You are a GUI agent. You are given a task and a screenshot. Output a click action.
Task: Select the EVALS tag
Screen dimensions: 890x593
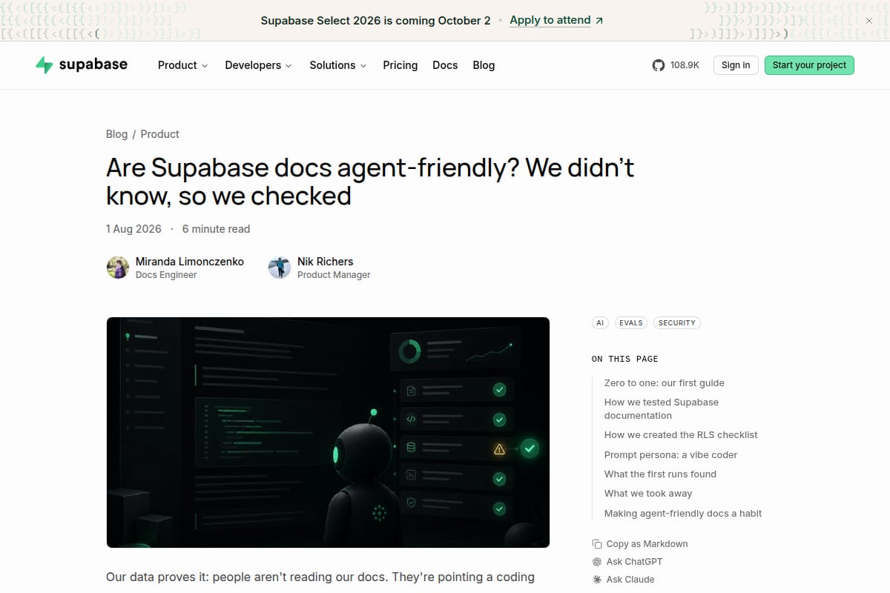(x=631, y=323)
